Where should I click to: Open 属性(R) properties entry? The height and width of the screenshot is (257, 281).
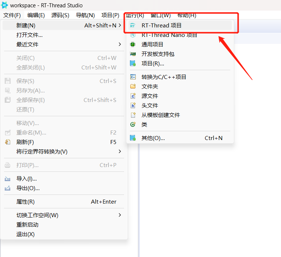63,202
